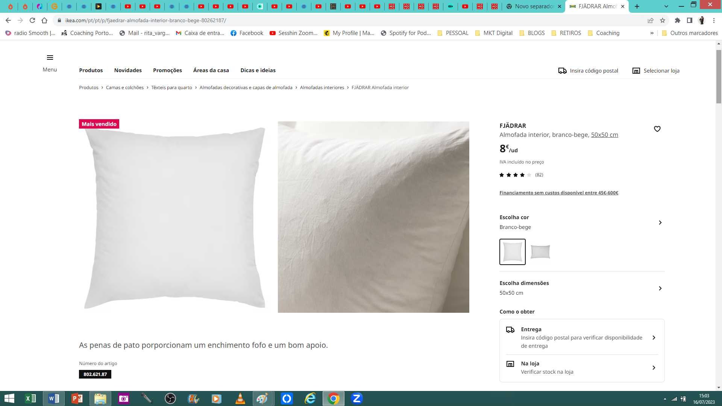Open MKT Digital bookmarks folder

pyautogui.click(x=493, y=33)
